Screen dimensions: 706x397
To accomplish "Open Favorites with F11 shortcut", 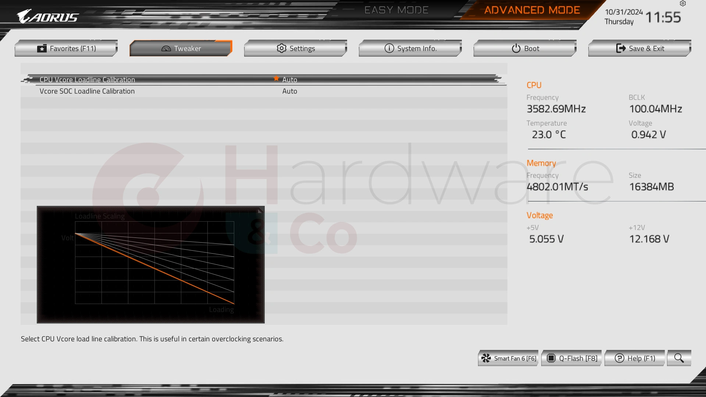I will [x=67, y=48].
